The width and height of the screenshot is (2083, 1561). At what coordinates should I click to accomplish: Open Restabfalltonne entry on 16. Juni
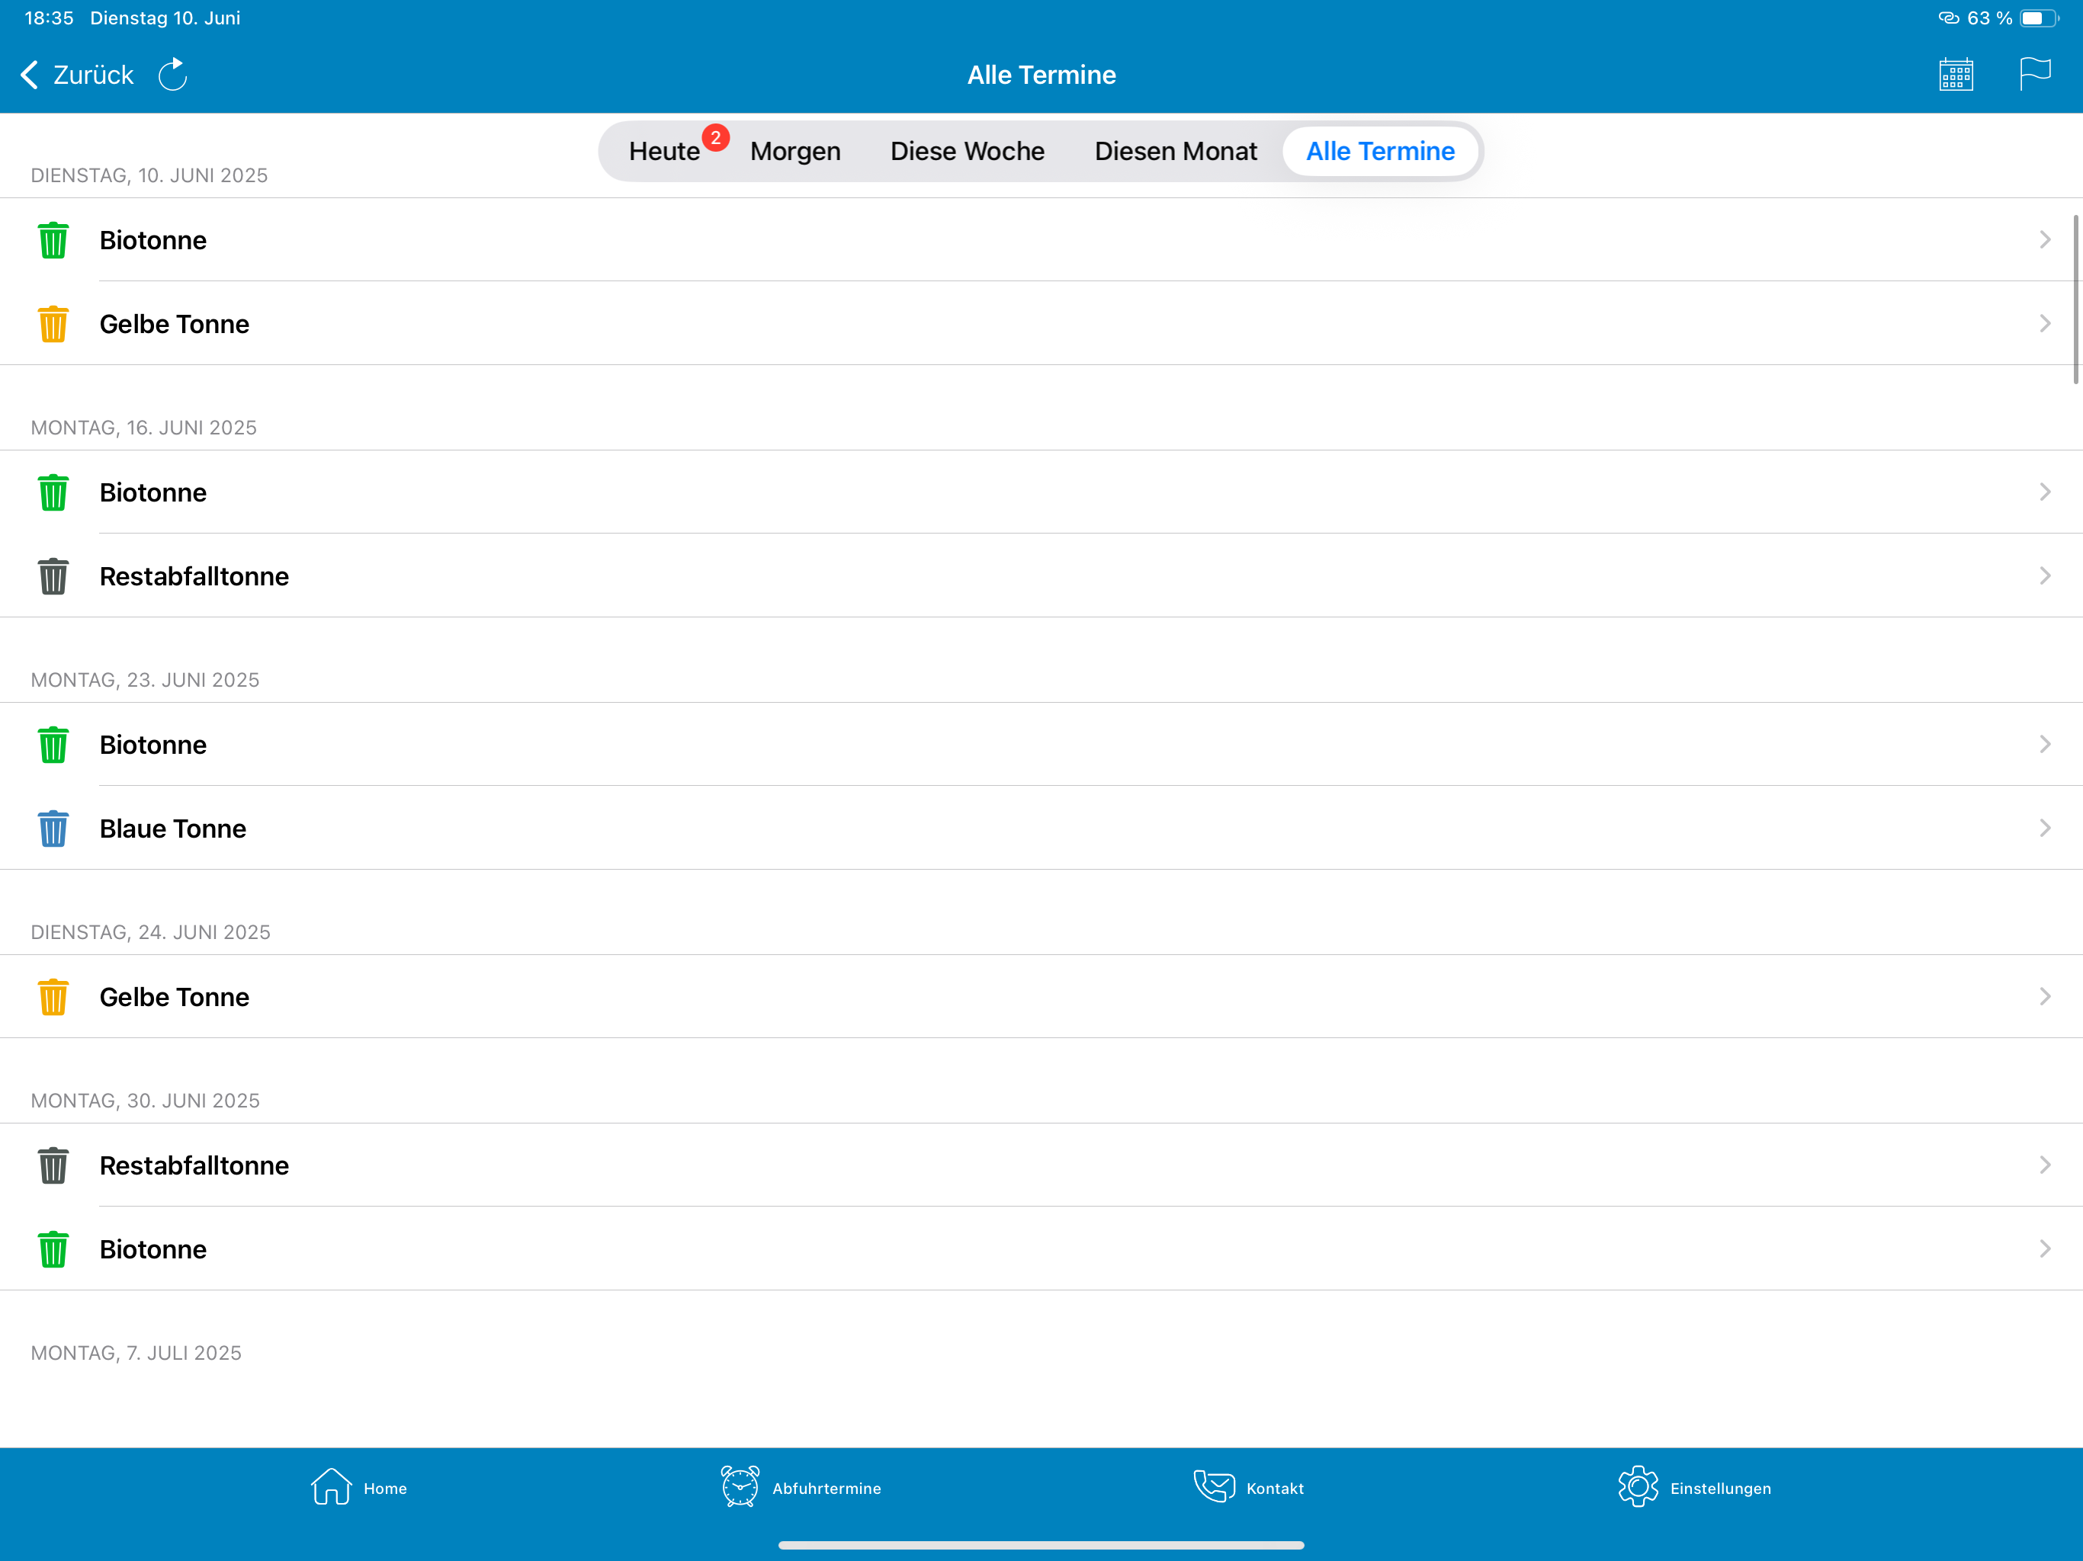pyautogui.click(x=1041, y=575)
